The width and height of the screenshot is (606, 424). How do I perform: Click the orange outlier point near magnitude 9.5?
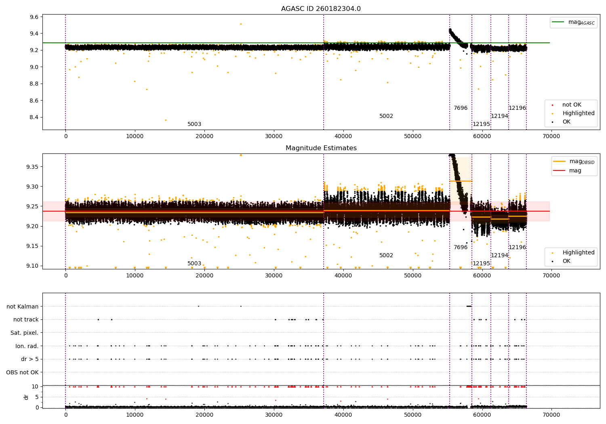coord(241,24)
